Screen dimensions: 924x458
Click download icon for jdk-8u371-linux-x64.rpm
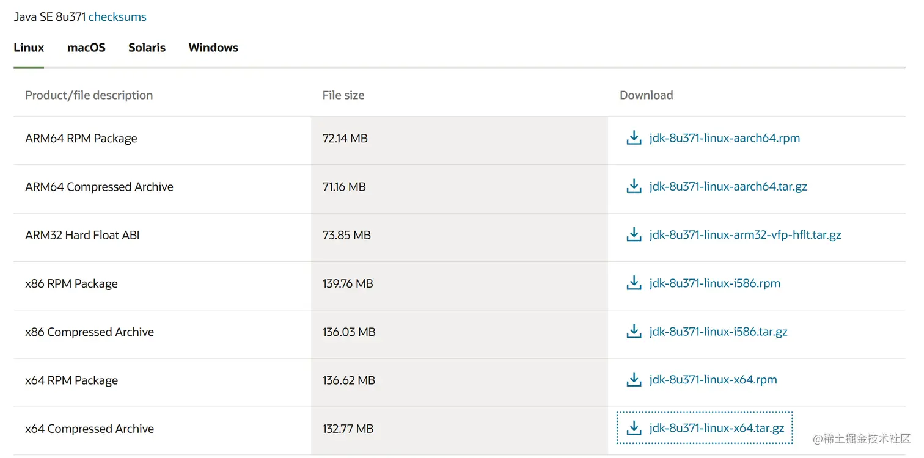634,380
